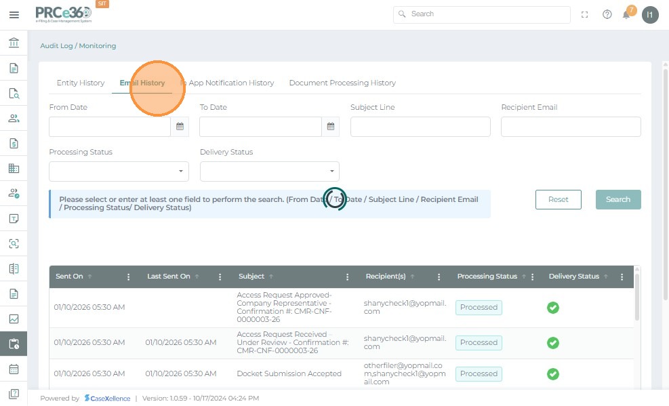
Task: Click otherfiler@yopmail.com recipient cell
Action: [x=405, y=373]
